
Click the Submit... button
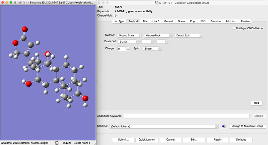[123, 140]
